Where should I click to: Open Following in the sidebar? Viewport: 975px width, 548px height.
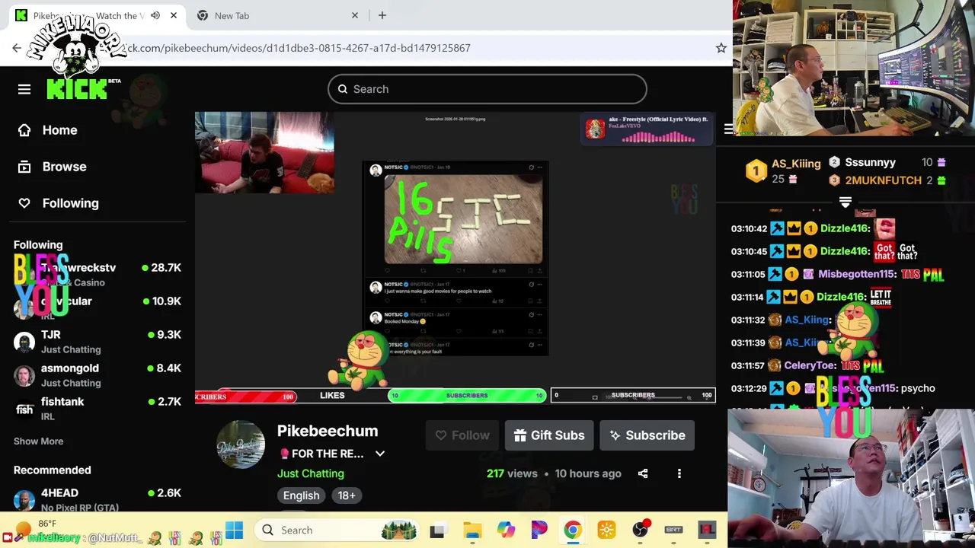coord(70,203)
